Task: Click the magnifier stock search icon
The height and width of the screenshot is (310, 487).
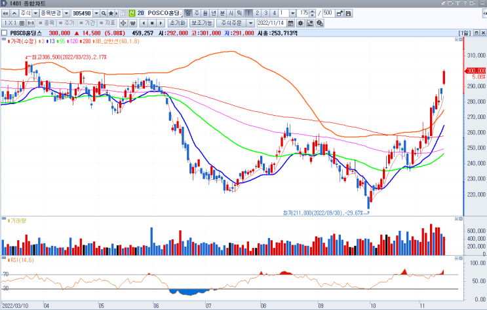Action: coord(104,13)
